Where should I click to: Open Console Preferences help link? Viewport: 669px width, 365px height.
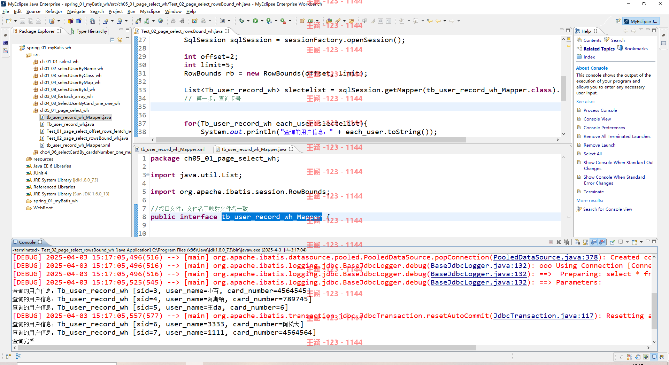pos(604,127)
